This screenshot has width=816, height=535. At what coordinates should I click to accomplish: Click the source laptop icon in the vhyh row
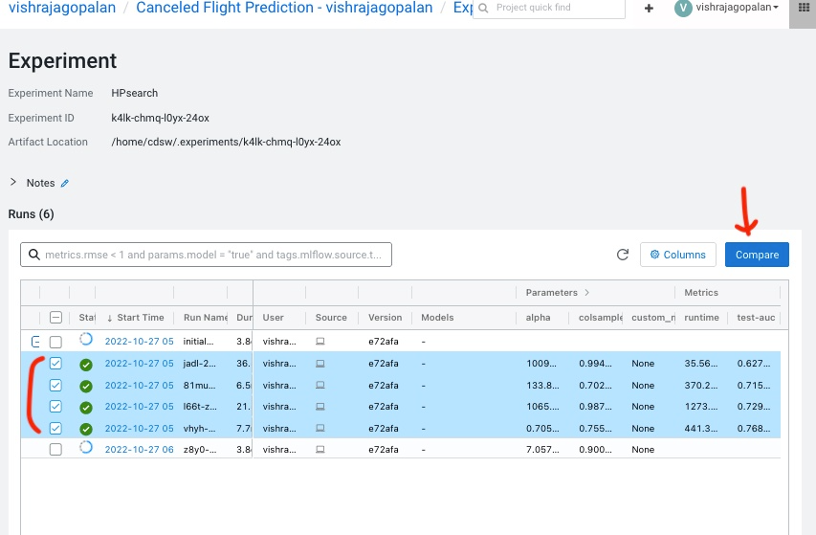[x=320, y=429]
